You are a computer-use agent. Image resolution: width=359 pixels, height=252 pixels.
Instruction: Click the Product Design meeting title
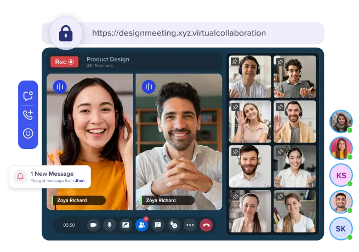click(x=108, y=59)
